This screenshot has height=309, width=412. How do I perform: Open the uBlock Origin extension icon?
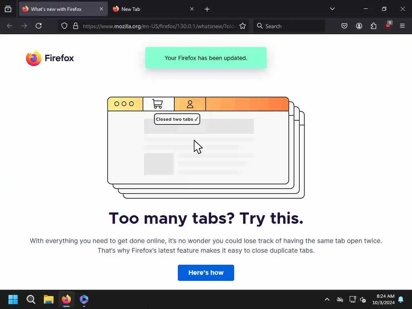(388, 25)
